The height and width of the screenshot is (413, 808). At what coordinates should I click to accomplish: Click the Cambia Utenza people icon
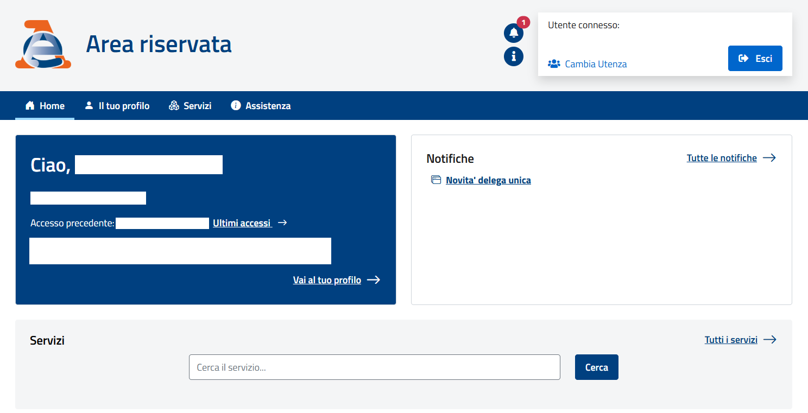point(554,64)
